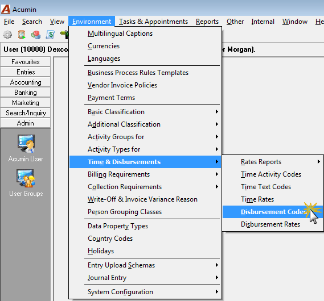Viewport: 324px width, 301px height.
Task: Expand Activity Types for submenu
Action: coord(145,149)
